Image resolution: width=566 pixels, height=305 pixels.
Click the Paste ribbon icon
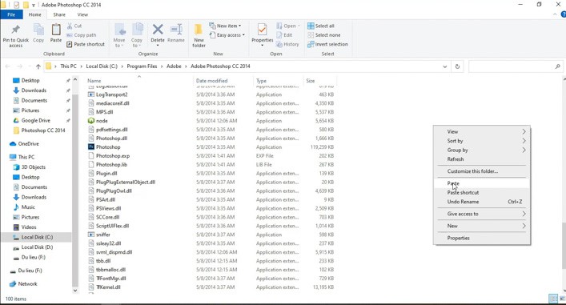pyautogui.click(x=56, y=30)
